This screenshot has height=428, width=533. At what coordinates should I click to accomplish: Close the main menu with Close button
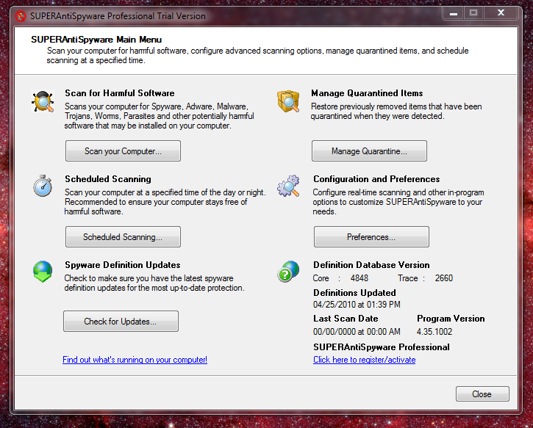click(x=482, y=394)
